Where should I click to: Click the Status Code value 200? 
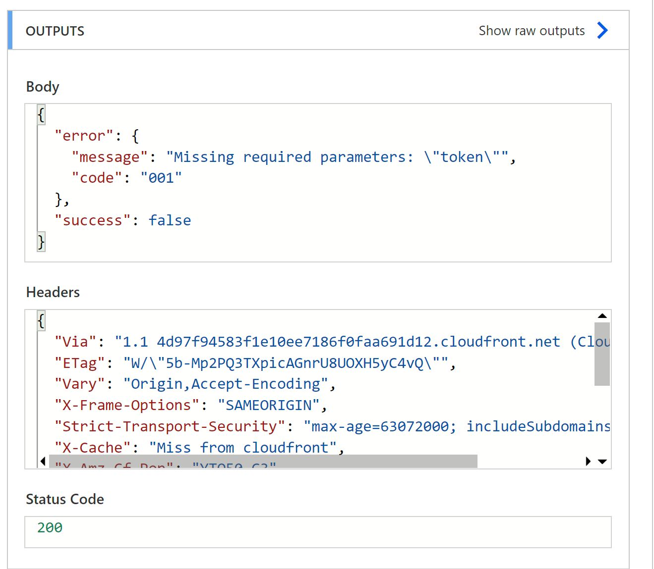pyautogui.click(x=50, y=528)
